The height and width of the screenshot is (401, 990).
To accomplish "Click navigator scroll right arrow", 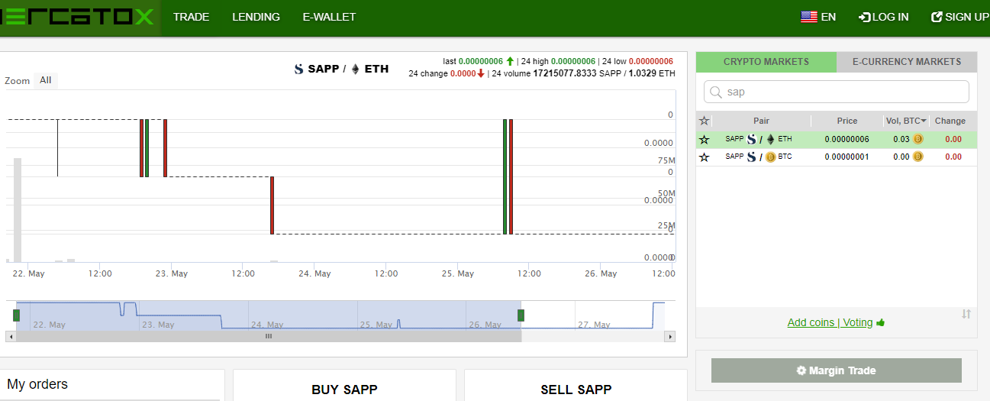I will 670,336.
